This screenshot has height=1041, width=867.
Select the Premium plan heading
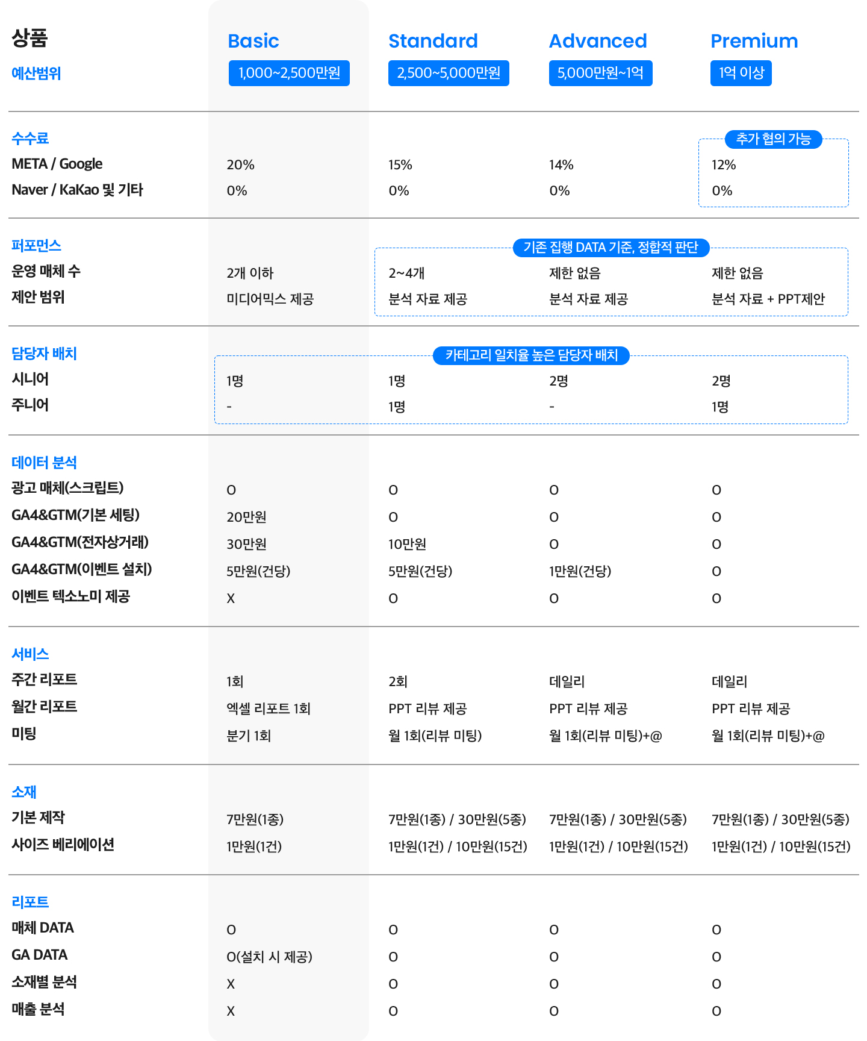tap(754, 41)
